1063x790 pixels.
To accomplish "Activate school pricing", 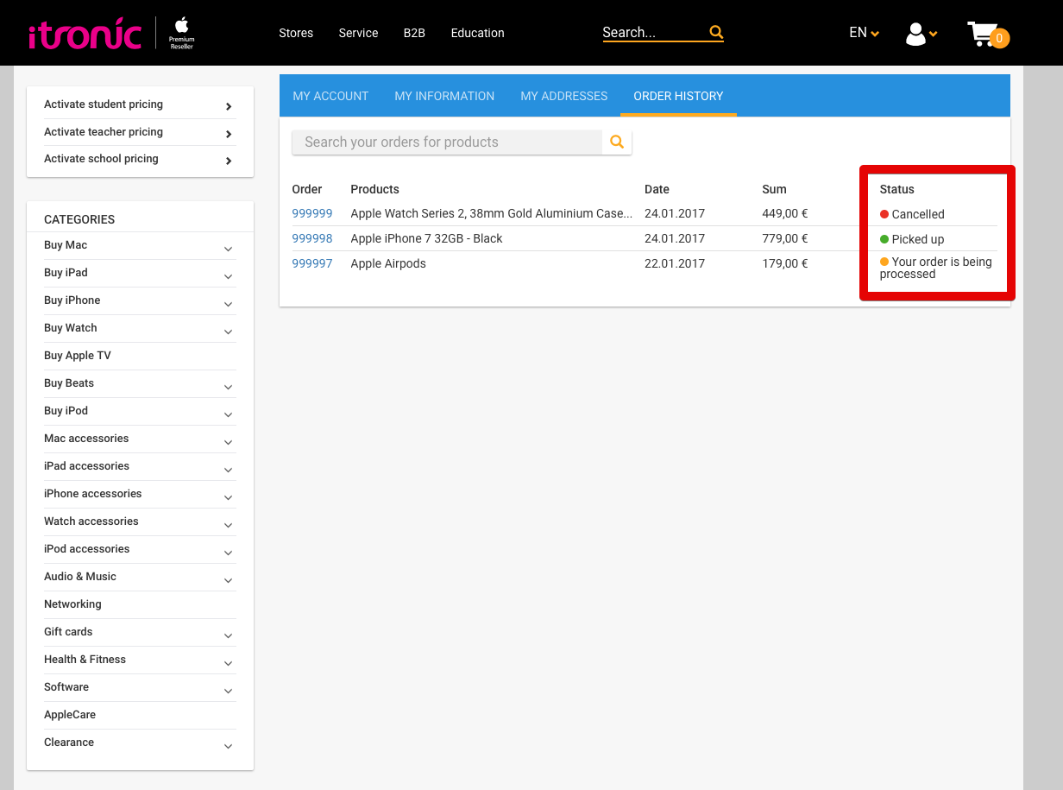I will tap(140, 159).
